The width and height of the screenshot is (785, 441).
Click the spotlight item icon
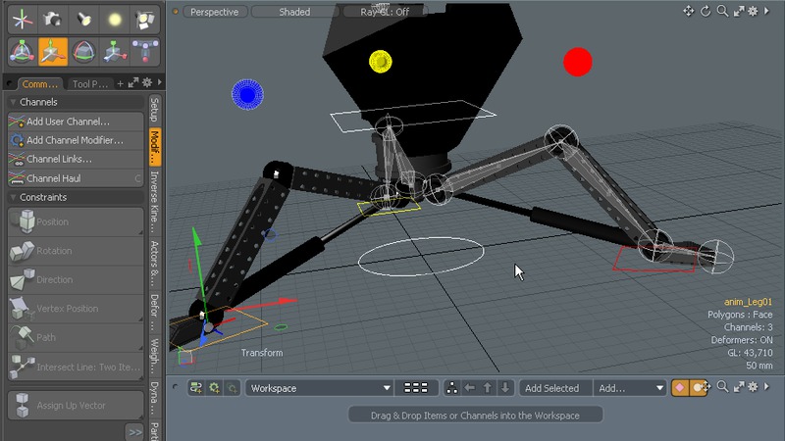(x=83, y=20)
